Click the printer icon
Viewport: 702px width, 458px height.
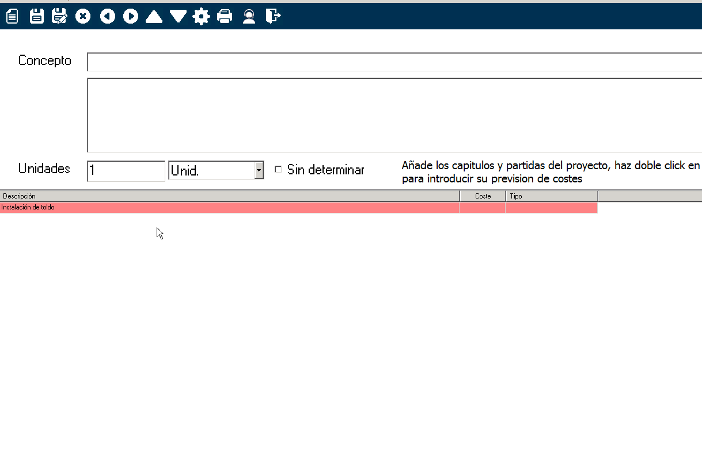[225, 16]
